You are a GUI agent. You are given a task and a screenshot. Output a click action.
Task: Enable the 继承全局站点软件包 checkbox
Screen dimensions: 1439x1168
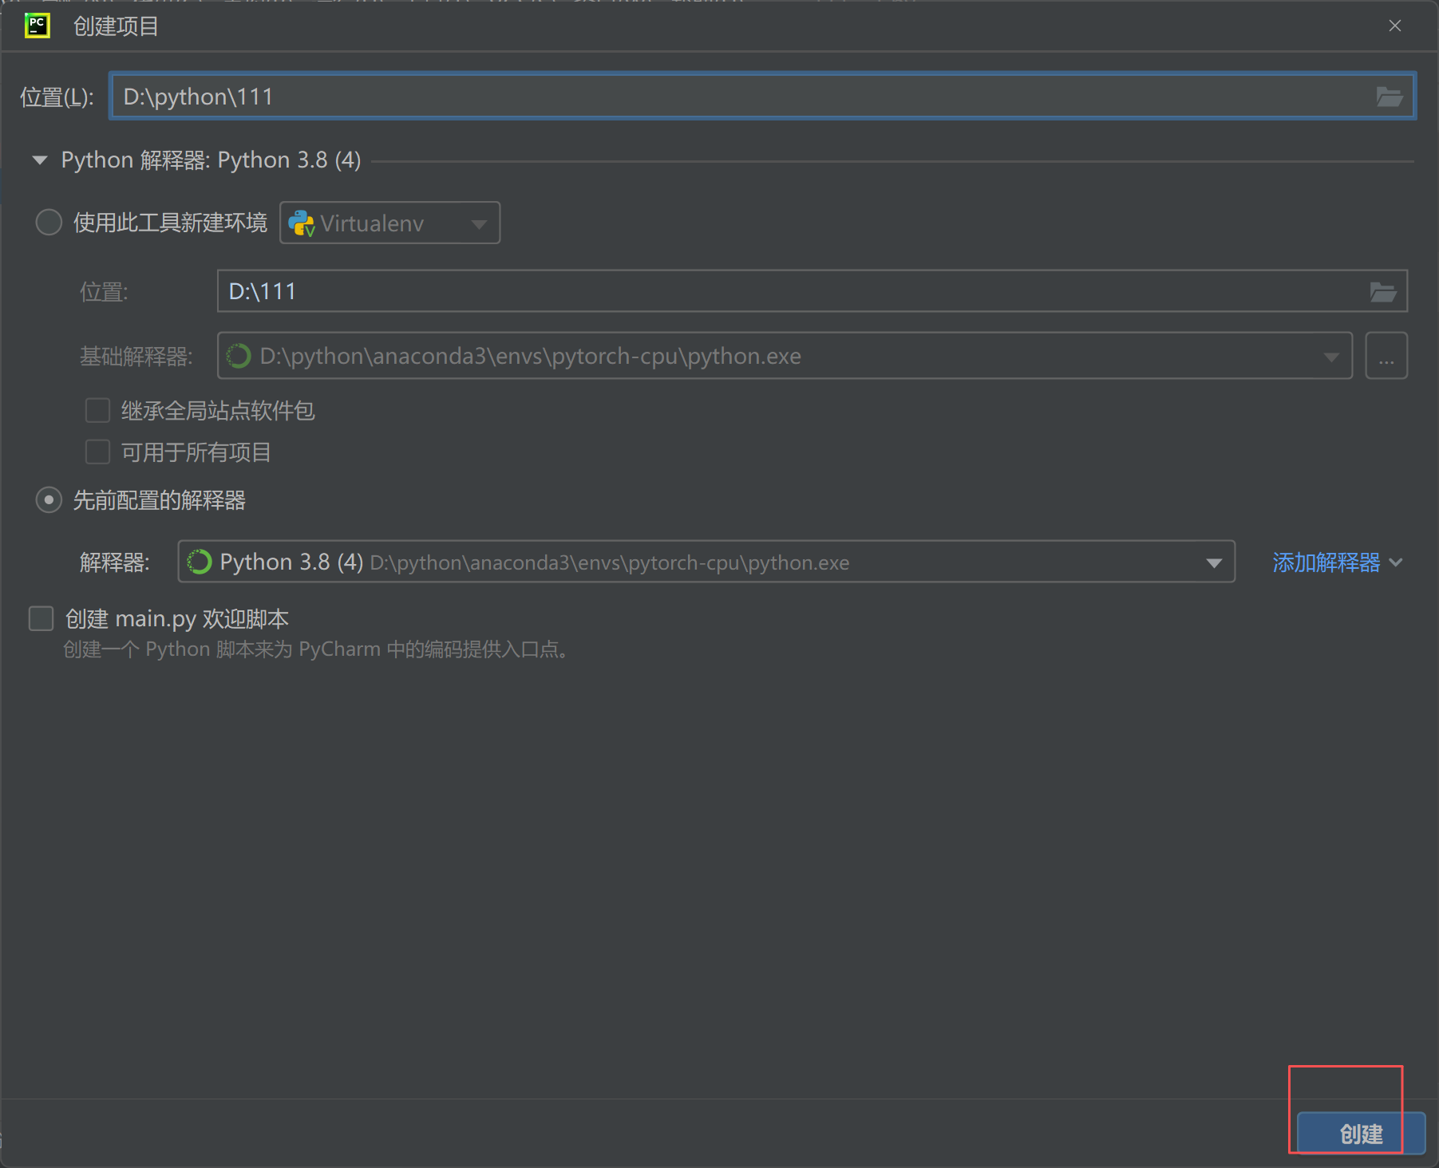pos(97,410)
